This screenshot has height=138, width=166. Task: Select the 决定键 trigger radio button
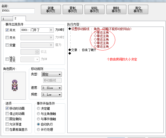tap(38, 108)
